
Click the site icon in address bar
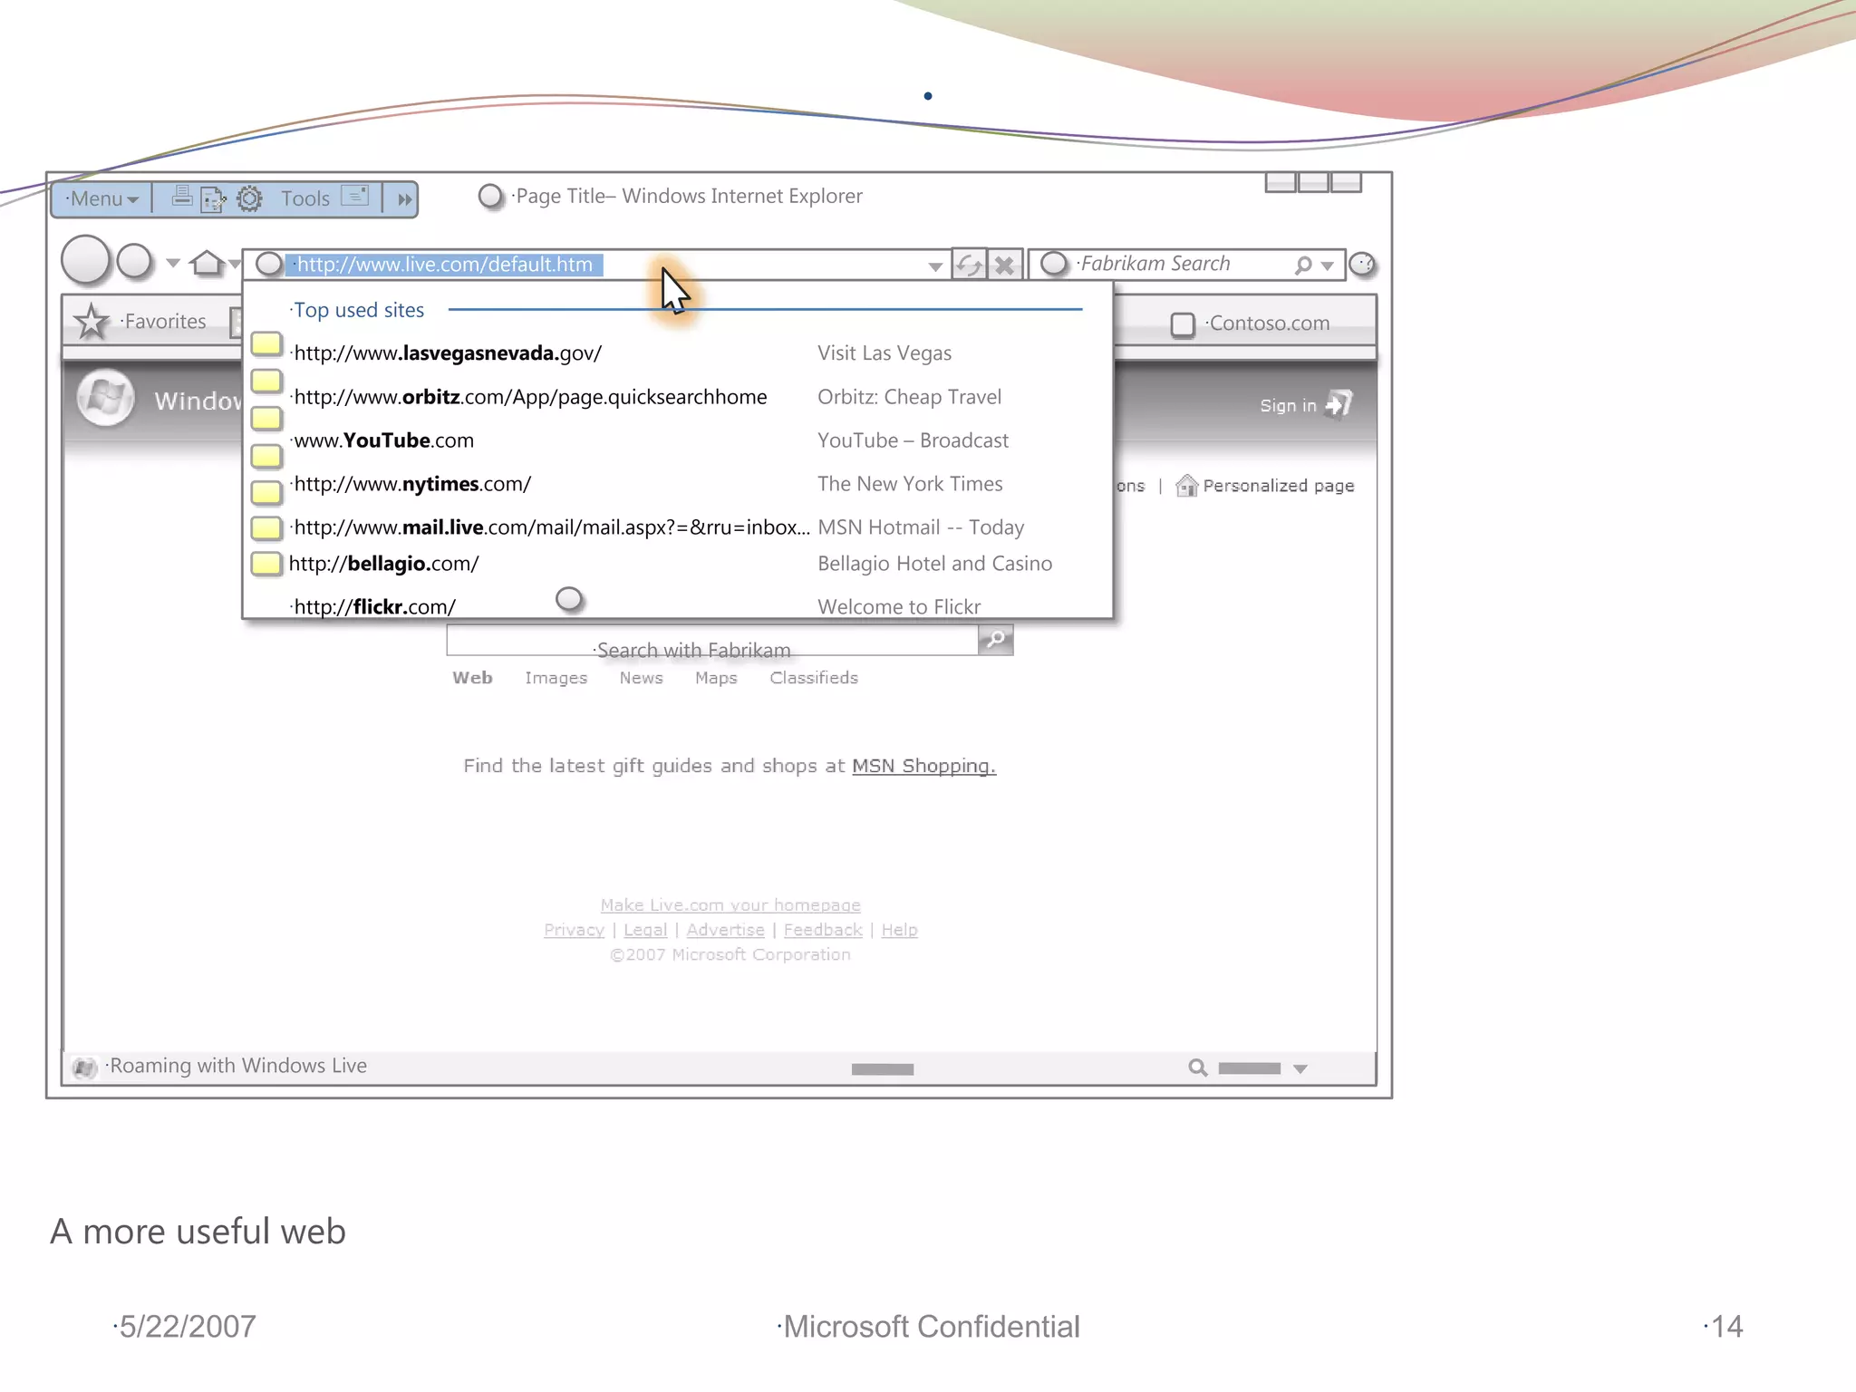click(x=268, y=264)
